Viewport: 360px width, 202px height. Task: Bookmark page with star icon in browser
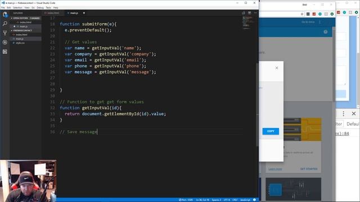(302, 14)
